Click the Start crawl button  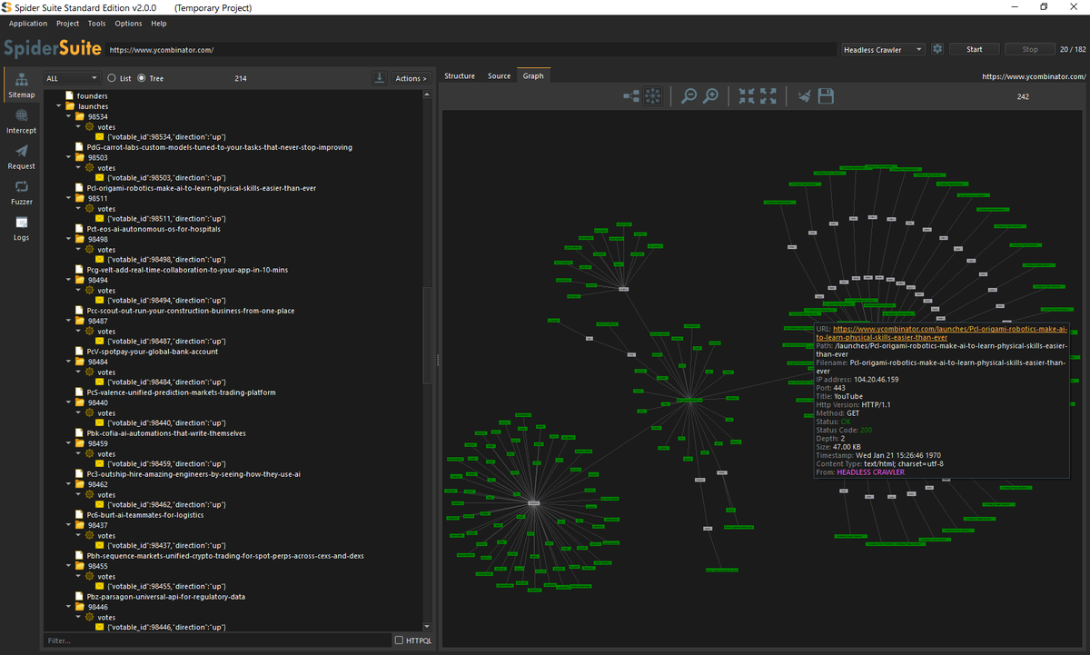click(974, 49)
